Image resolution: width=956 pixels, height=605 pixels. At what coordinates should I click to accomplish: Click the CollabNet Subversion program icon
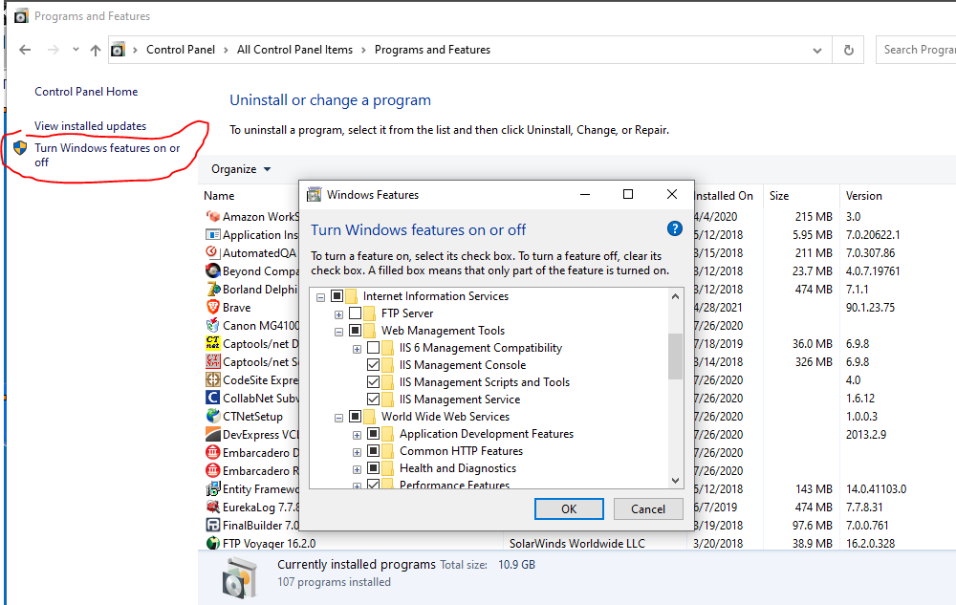pyautogui.click(x=213, y=398)
